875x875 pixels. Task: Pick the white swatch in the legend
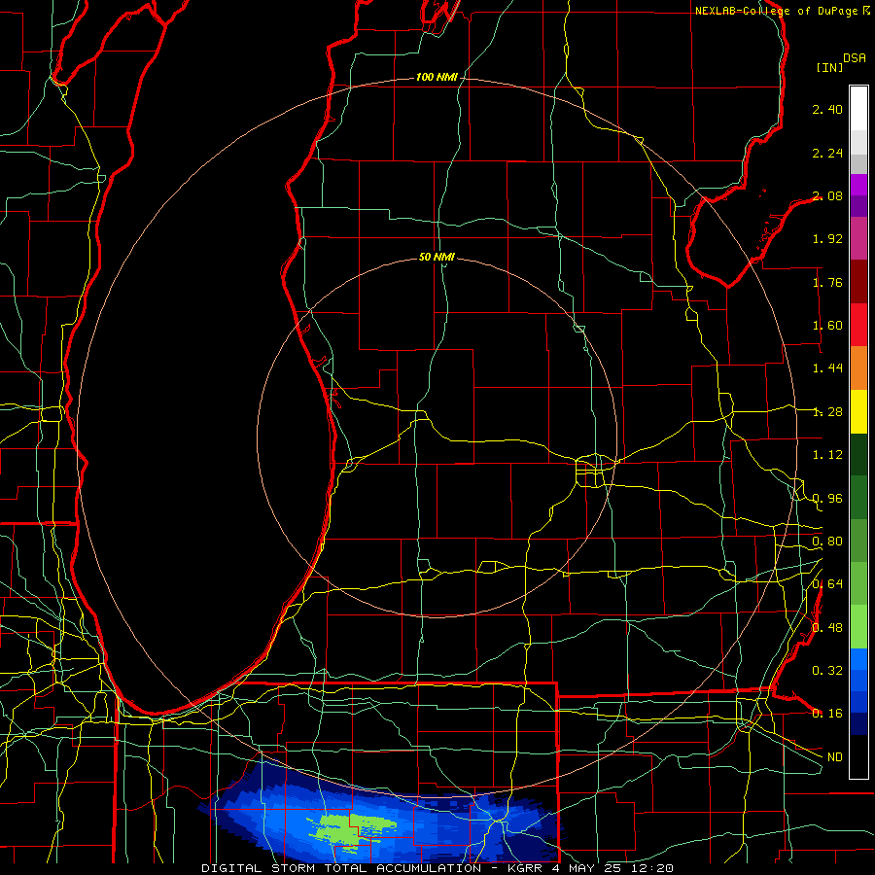[x=858, y=109]
